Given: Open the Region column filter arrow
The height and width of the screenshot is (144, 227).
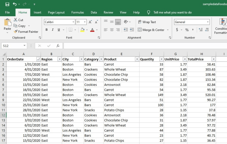Looking at the screenshot, I should tap(59, 59).
